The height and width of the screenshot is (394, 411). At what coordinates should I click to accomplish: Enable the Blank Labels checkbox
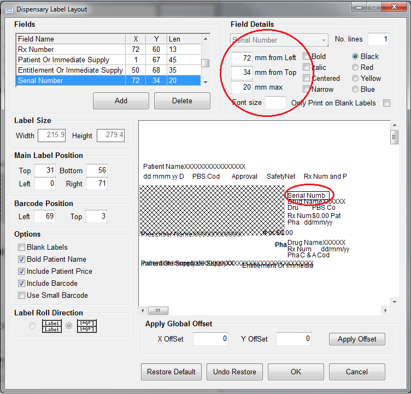[22, 248]
